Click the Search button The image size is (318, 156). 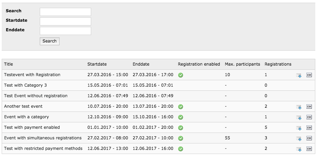pos(49,41)
